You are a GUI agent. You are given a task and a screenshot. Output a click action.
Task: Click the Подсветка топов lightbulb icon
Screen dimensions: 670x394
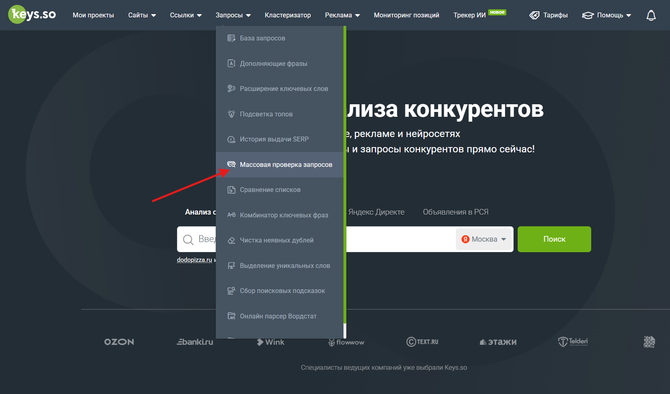tap(232, 114)
